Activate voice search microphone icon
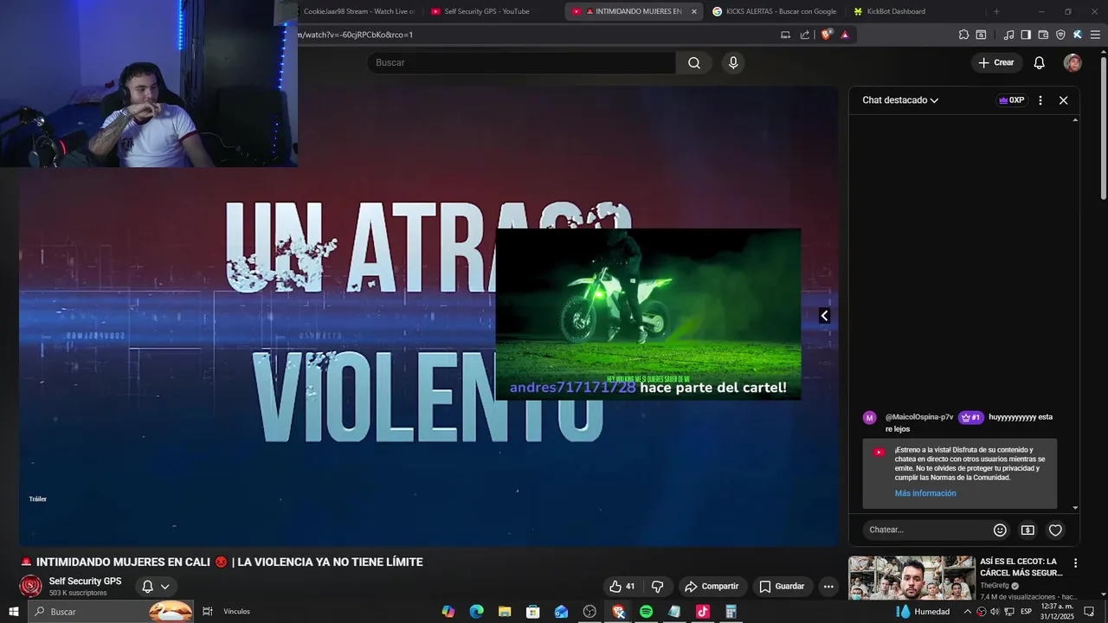1108x623 pixels. 733,62
